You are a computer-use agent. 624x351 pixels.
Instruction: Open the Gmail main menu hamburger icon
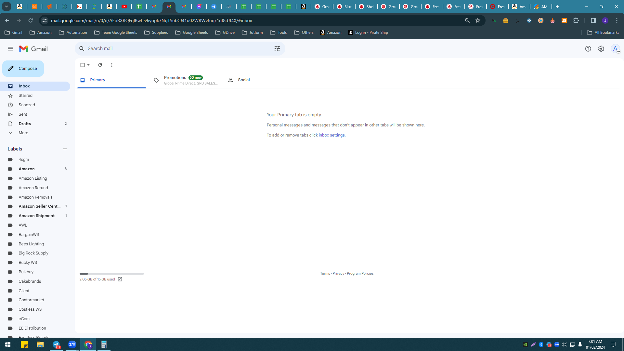coord(11,49)
